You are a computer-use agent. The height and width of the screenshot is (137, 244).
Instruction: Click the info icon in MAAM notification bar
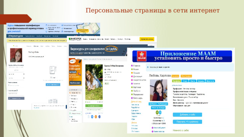pos(148,67)
